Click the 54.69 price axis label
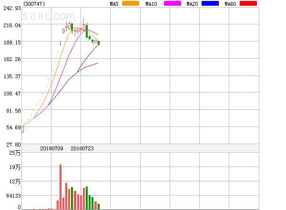Screen dimensions: 286x210 pyautogui.click(x=13, y=127)
